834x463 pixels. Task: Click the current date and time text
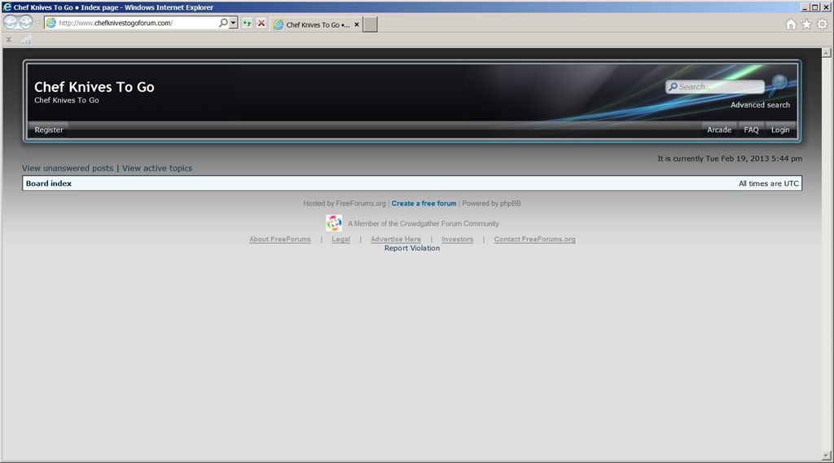click(x=730, y=159)
